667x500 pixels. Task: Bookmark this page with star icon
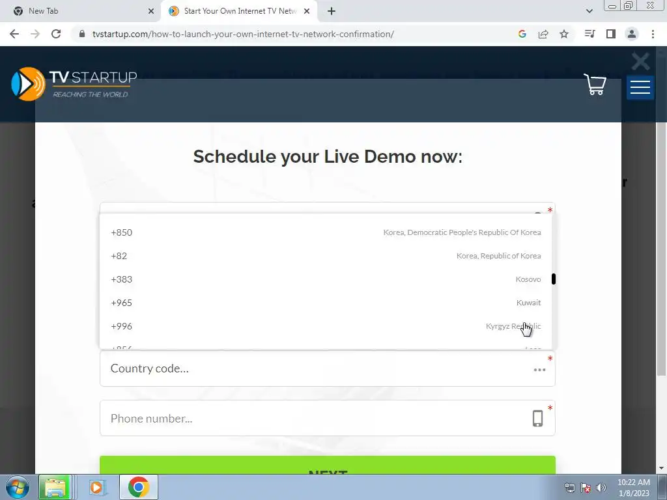(x=564, y=34)
